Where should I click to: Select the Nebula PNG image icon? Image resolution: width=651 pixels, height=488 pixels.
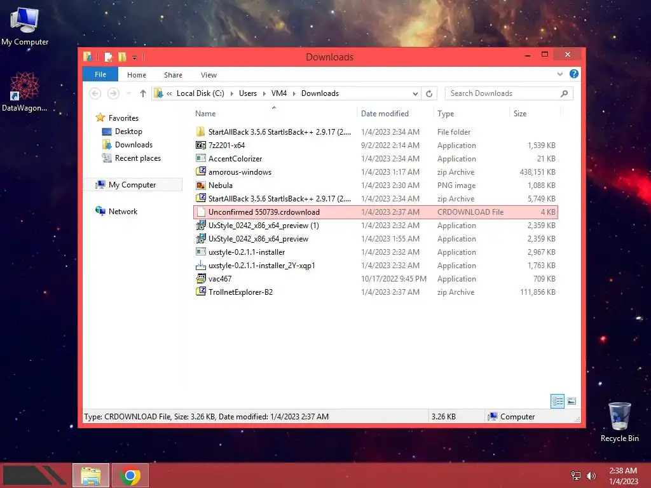pyautogui.click(x=200, y=185)
